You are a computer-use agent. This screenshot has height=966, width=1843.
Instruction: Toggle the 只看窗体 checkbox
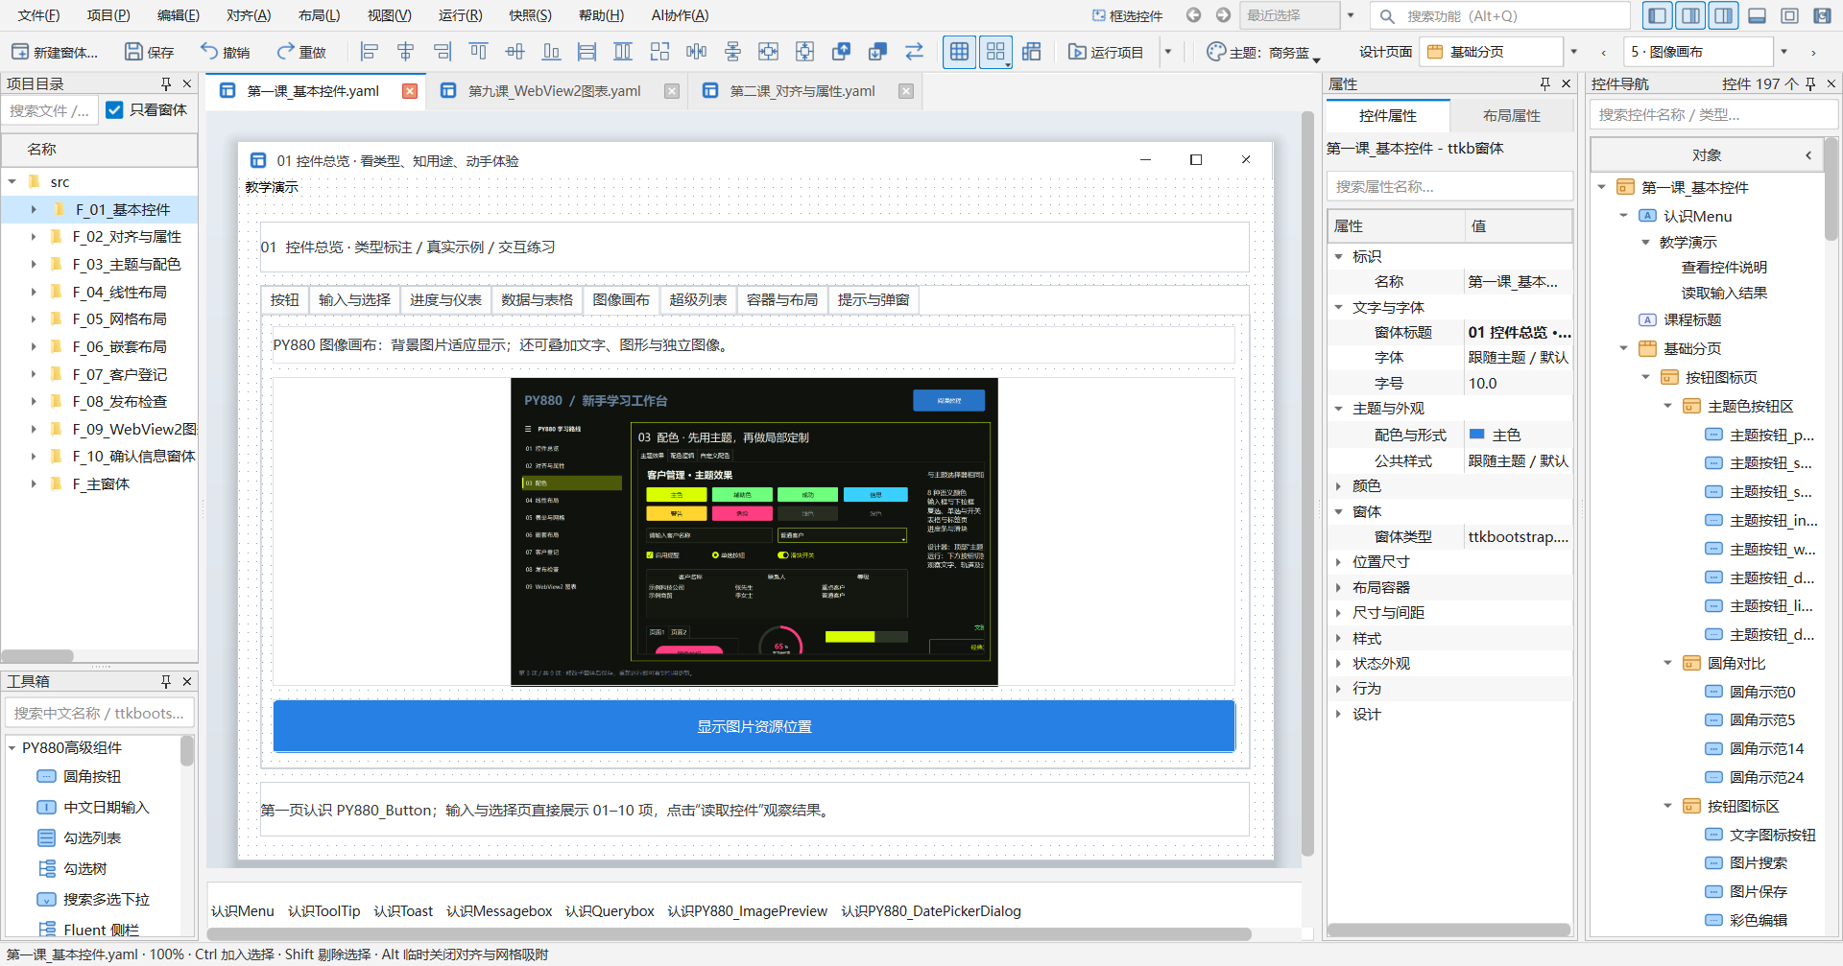click(114, 110)
